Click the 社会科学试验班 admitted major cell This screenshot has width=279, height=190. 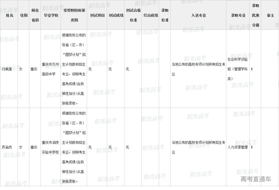point(237,69)
